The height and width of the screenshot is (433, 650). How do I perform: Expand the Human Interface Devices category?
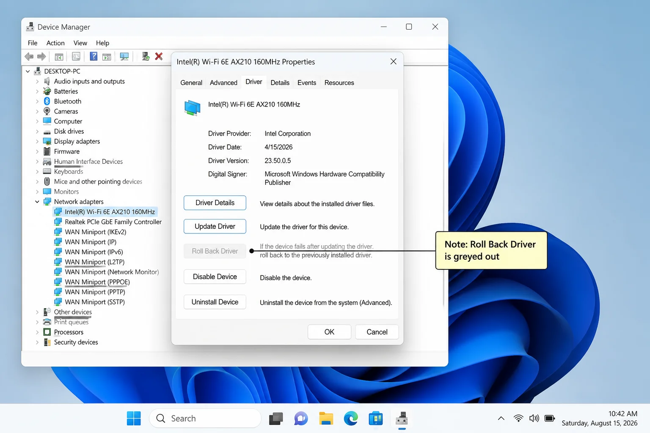37,162
